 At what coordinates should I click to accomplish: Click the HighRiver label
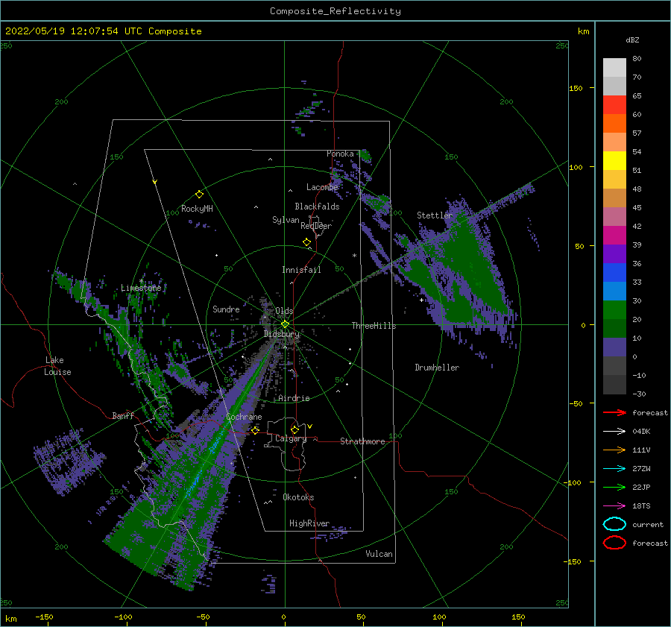click(309, 523)
